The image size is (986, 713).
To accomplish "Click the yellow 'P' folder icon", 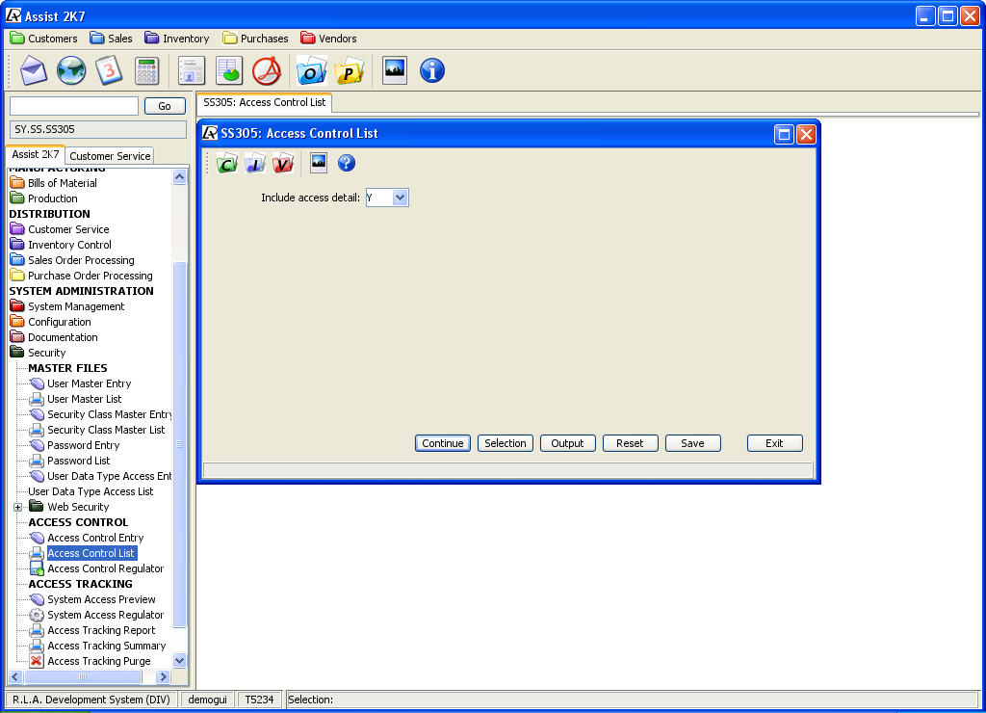I will point(350,70).
